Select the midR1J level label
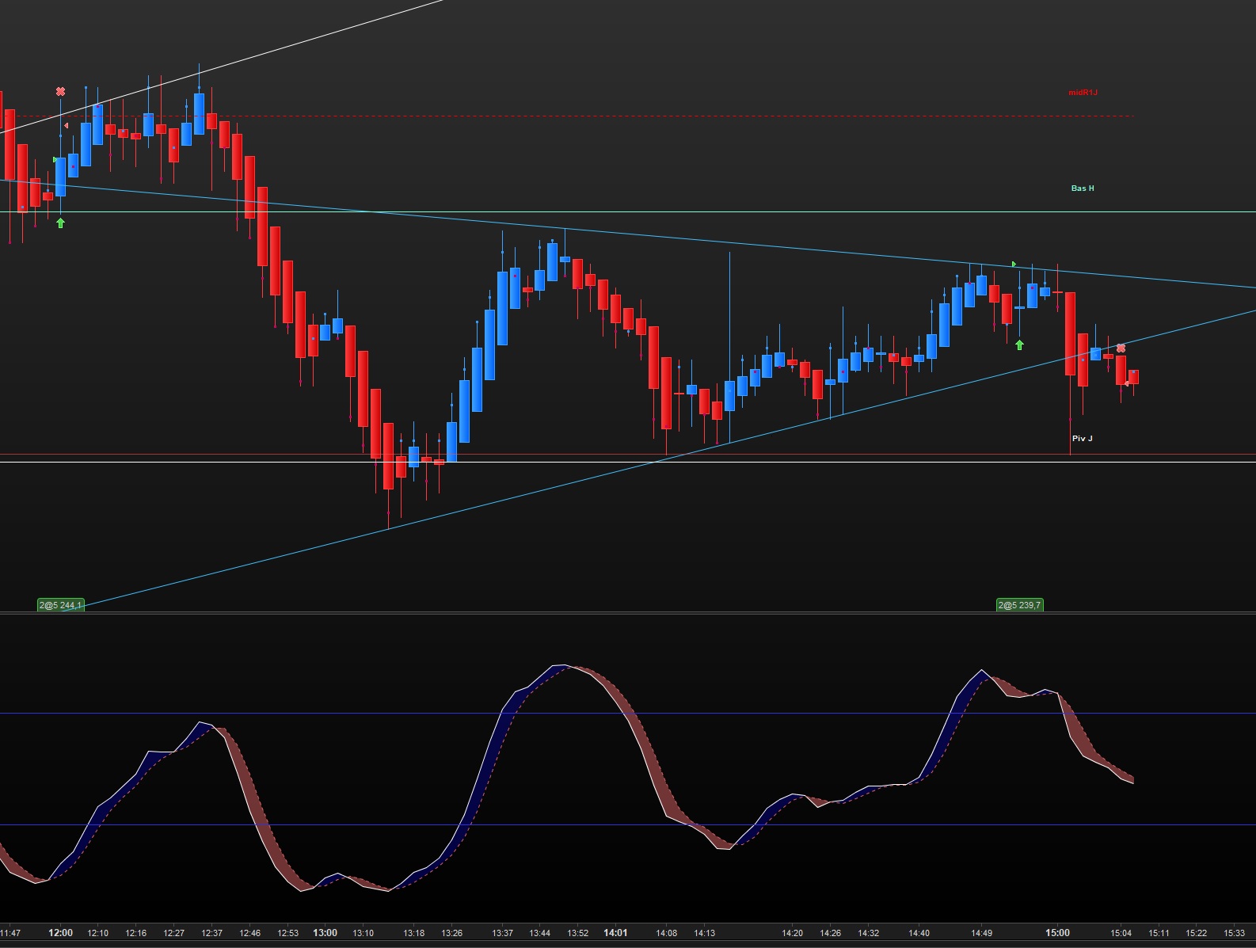1256x948 pixels. click(x=1083, y=93)
